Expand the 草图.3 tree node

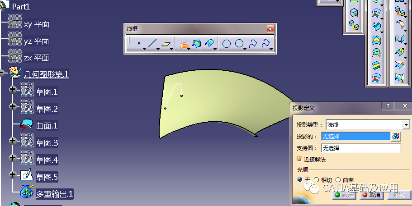click(x=13, y=141)
